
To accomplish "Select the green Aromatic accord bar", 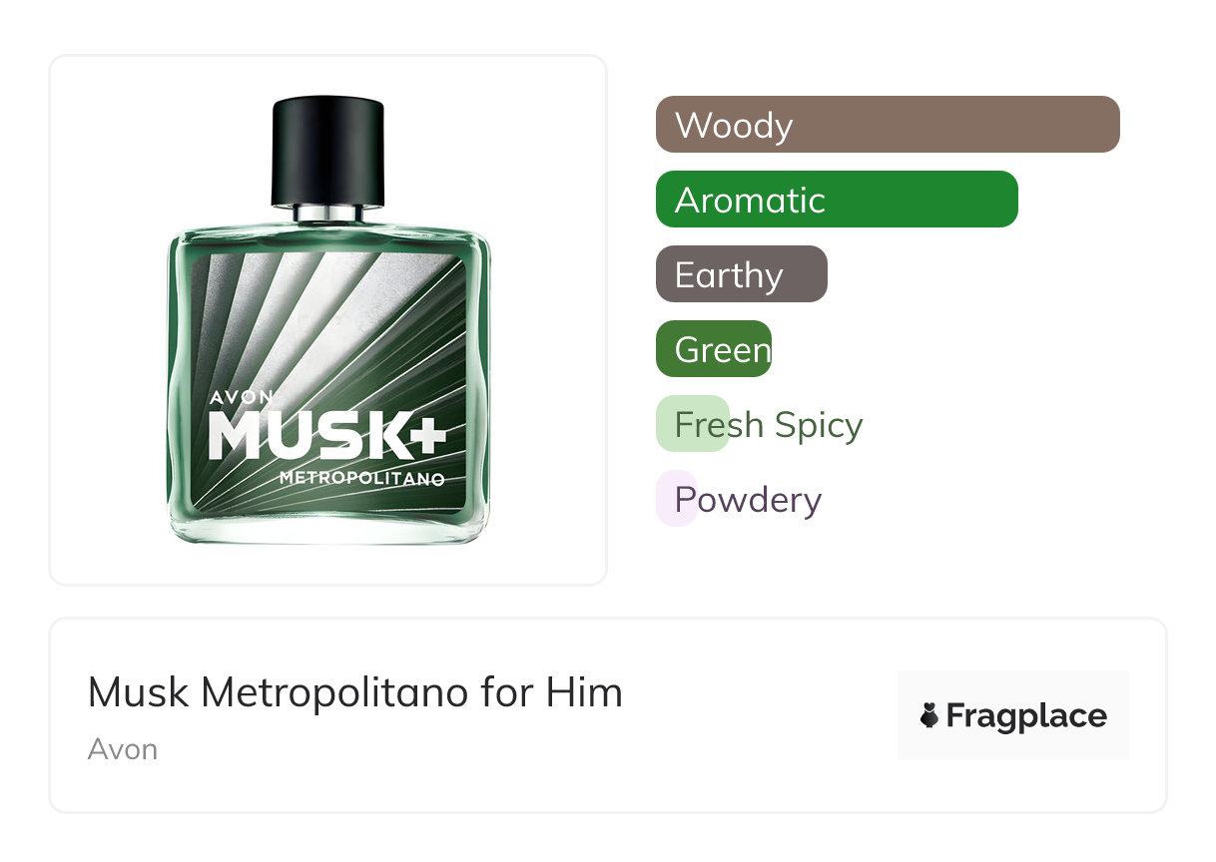I will (x=836, y=200).
